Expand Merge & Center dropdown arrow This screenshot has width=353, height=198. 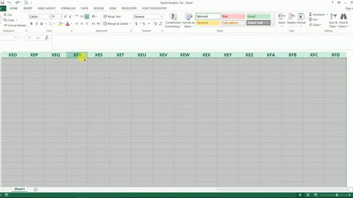click(131, 24)
